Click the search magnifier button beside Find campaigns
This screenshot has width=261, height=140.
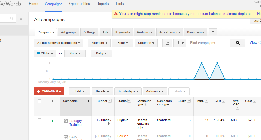[238, 43]
